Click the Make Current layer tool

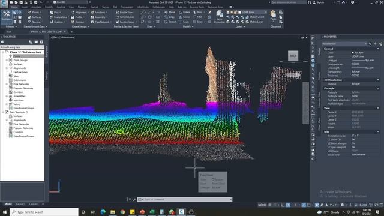tap(254, 17)
